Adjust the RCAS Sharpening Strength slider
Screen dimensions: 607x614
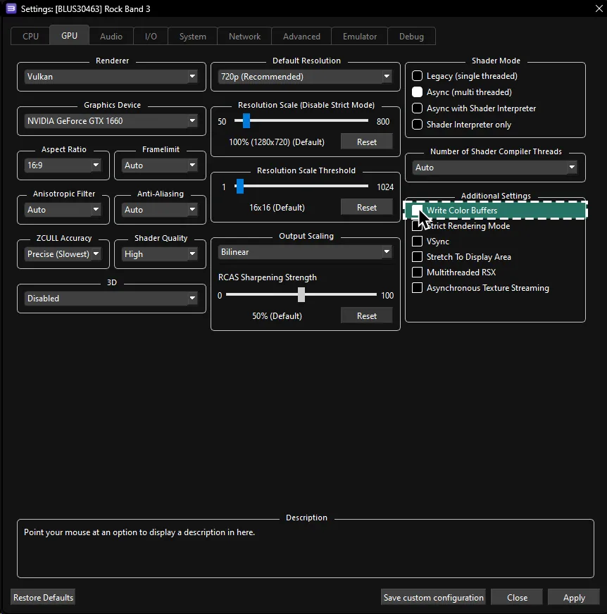(x=303, y=295)
